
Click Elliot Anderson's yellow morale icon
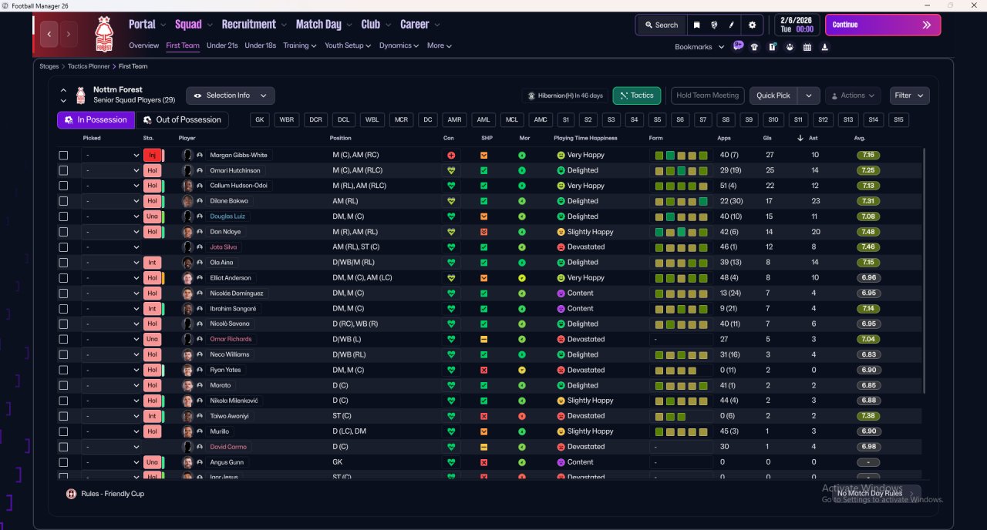tap(522, 277)
